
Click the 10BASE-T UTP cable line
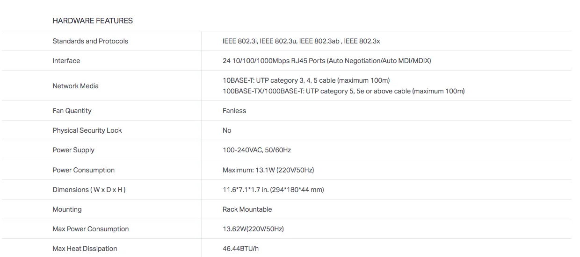(x=306, y=80)
